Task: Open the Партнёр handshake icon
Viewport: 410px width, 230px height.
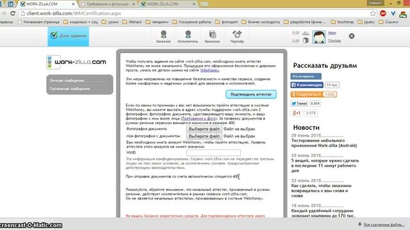Action: [237, 36]
